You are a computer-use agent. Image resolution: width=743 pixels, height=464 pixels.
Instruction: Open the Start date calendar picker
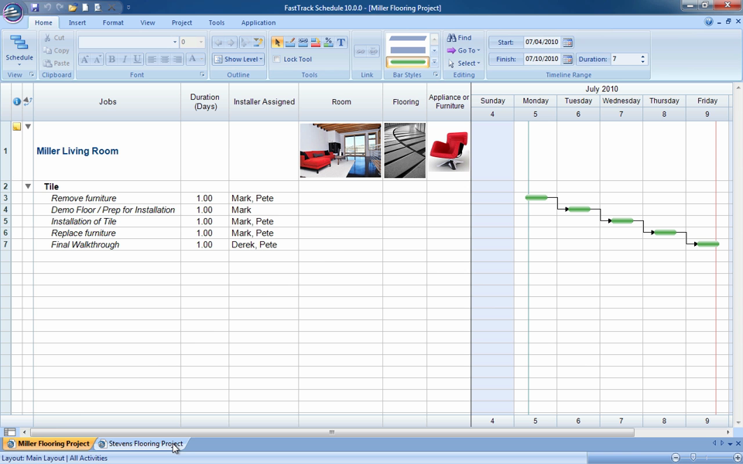567,42
